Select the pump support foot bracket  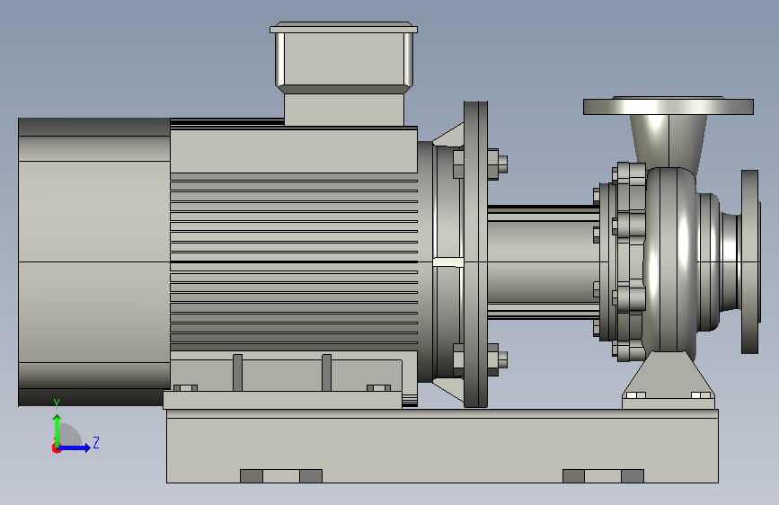[x=668, y=380]
